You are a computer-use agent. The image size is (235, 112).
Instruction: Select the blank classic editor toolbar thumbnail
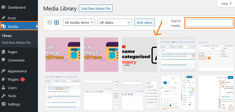(101, 93)
